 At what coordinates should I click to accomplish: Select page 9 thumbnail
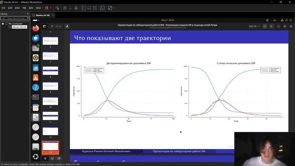pyautogui.click(x=50, y=86)
